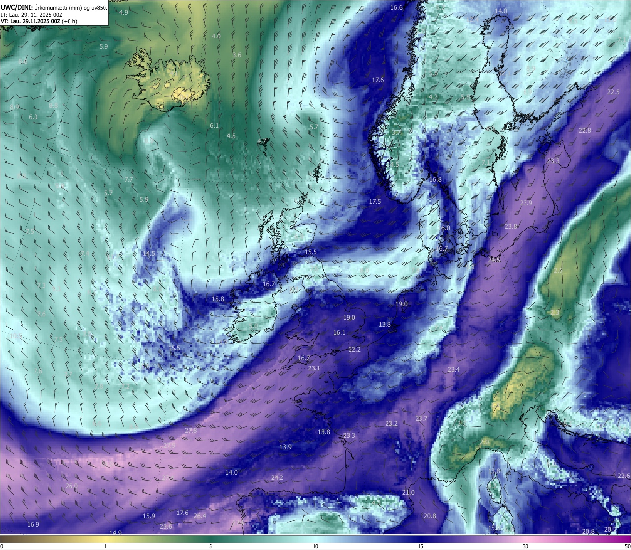The width and height of the screenshot is (631, 550).
Task: Click the 3.6 value east of Iceland
Action: point(237,55)
